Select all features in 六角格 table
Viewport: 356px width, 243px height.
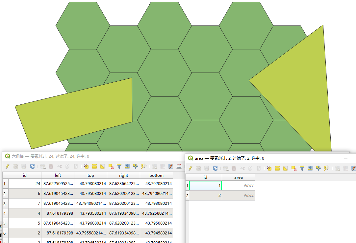click(x=94, y=167)
